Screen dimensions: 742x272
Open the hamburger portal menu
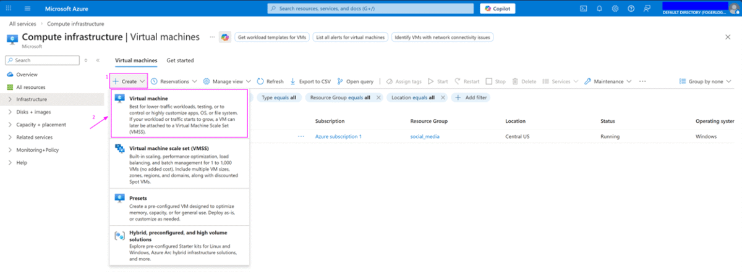pos(28,9)
